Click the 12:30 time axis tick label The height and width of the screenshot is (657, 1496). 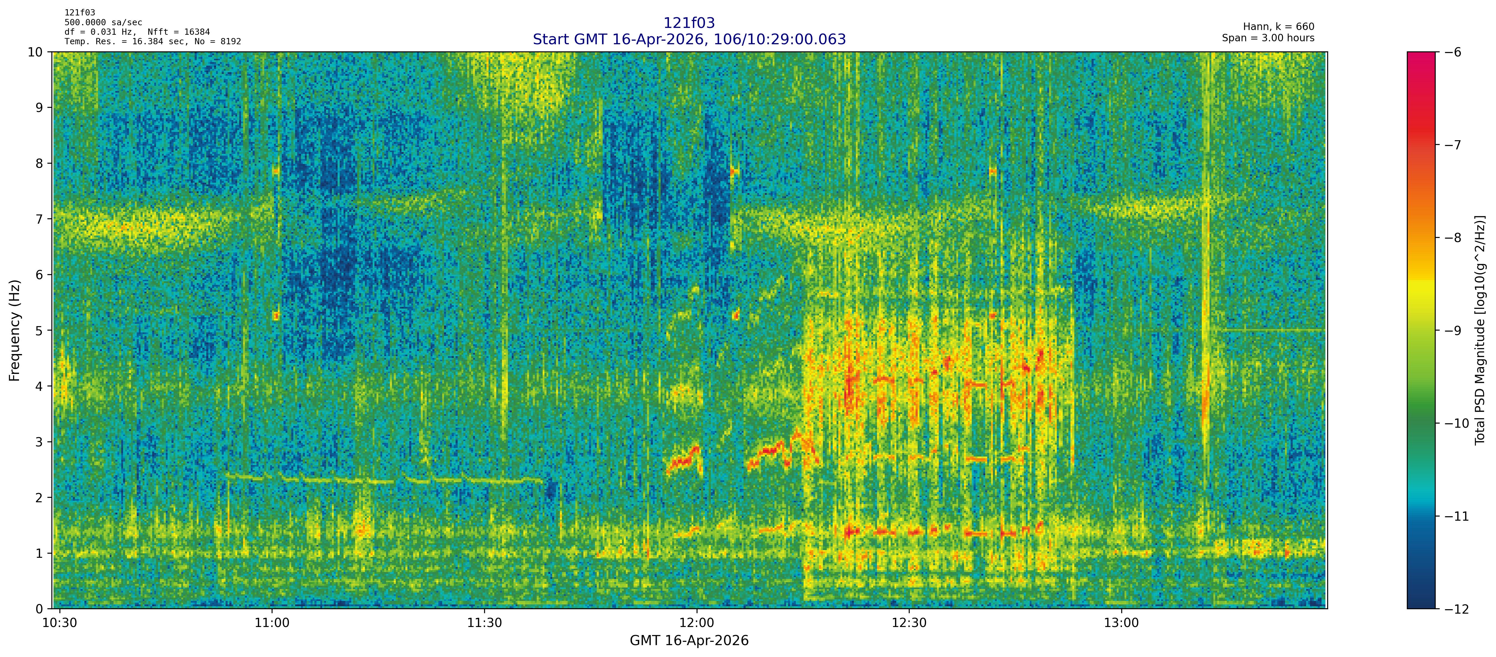click(909, 623)
